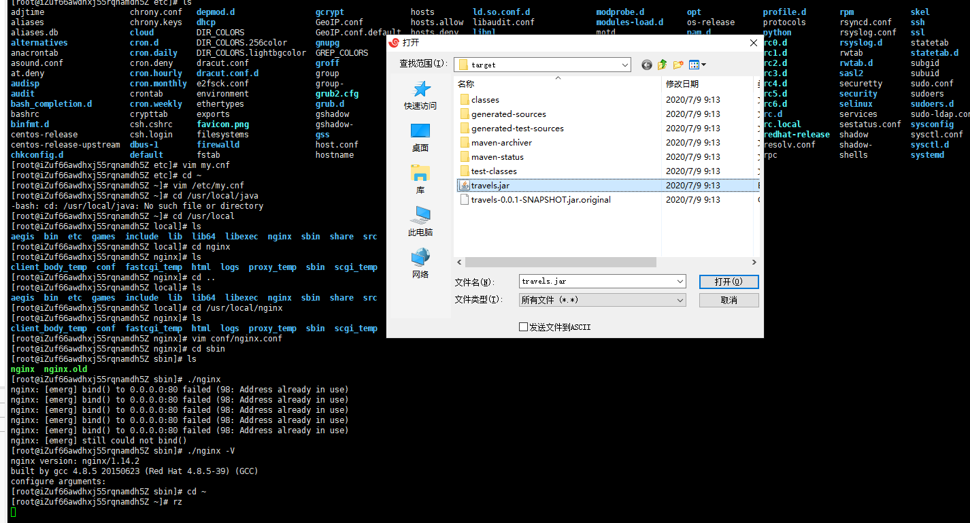This screenshot has width=970, height=523.
Task: Select the test-classes folder icon
Action: point(464,171)
